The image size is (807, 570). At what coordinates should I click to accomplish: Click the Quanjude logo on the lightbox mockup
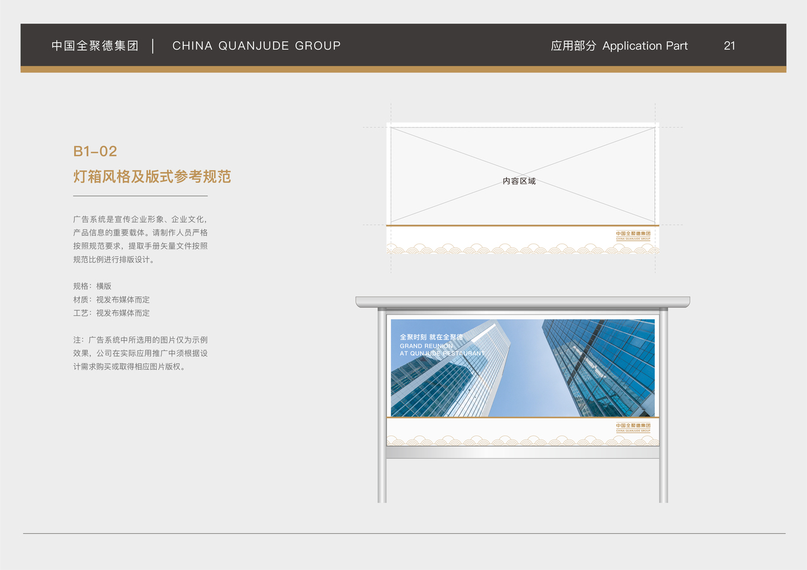pos(633,427)
